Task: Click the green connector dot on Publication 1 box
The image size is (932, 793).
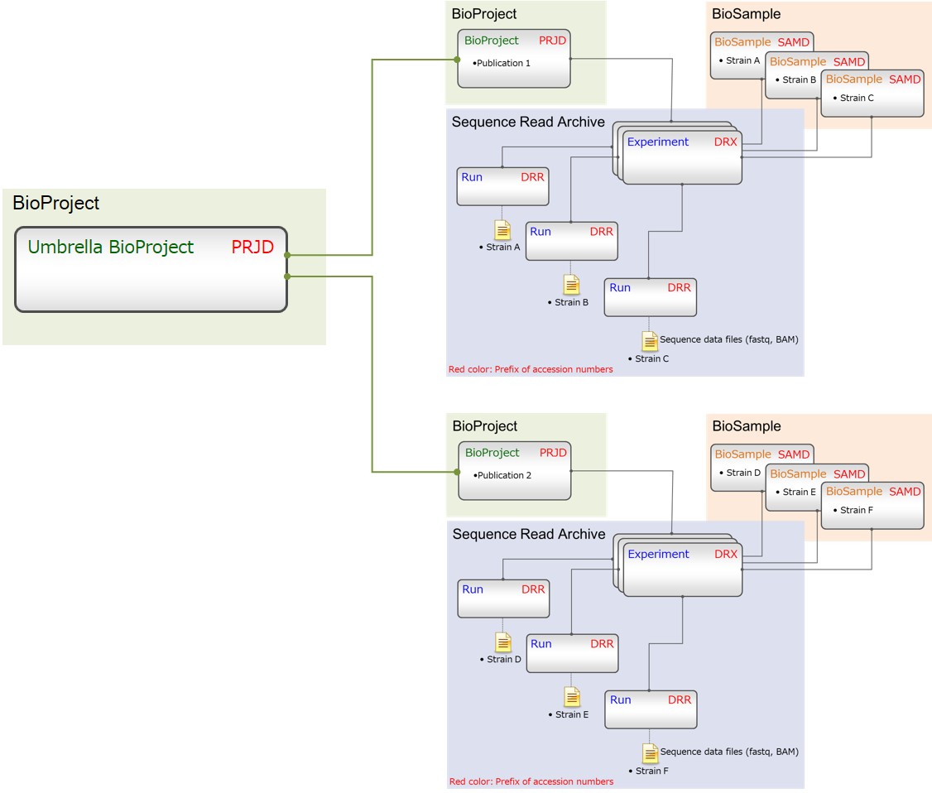Action: click(x=457, y=60)
